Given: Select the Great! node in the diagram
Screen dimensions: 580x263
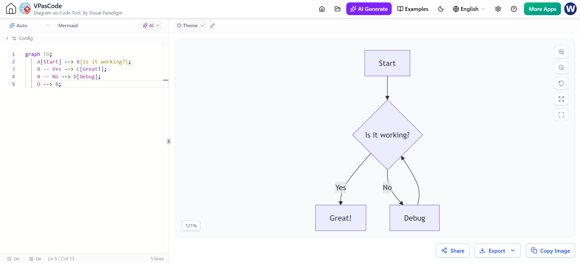Looking at the screenshot, I should click(x=341, y=218).
